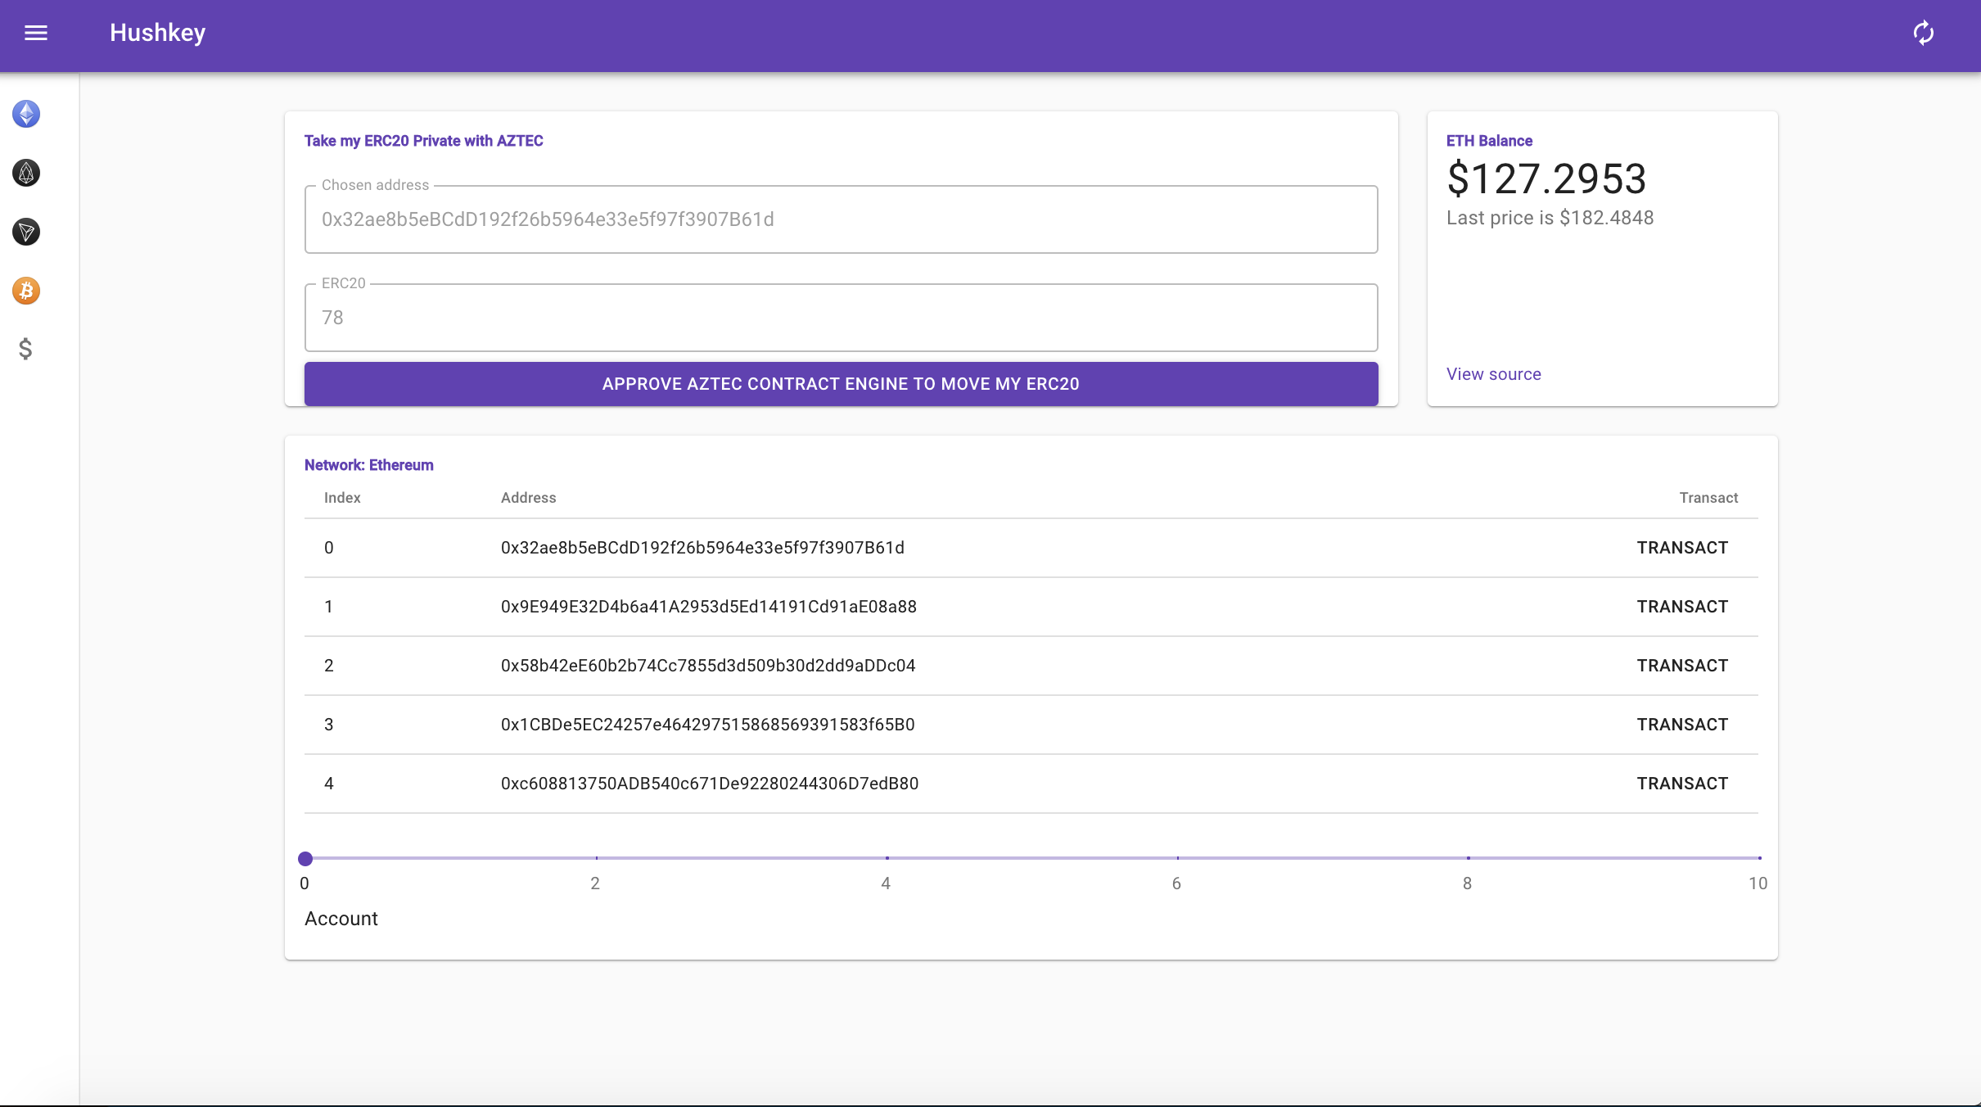
Task: Click the Chosen address input field
Action: [x=841, y=219]
